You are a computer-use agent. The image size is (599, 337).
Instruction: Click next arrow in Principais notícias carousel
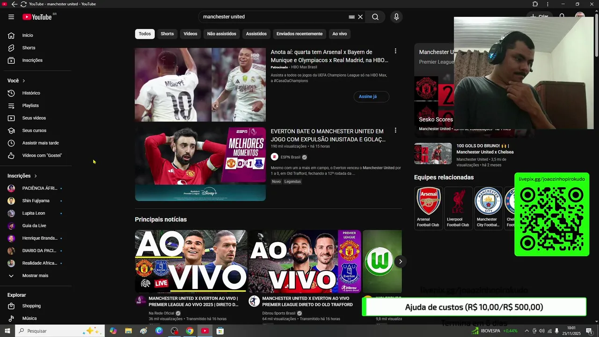point(400,262)
